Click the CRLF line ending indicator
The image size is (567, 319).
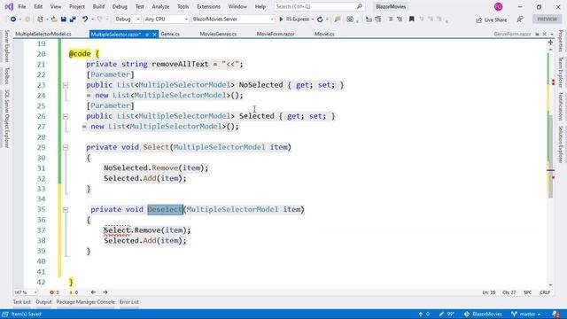point(545,292)
